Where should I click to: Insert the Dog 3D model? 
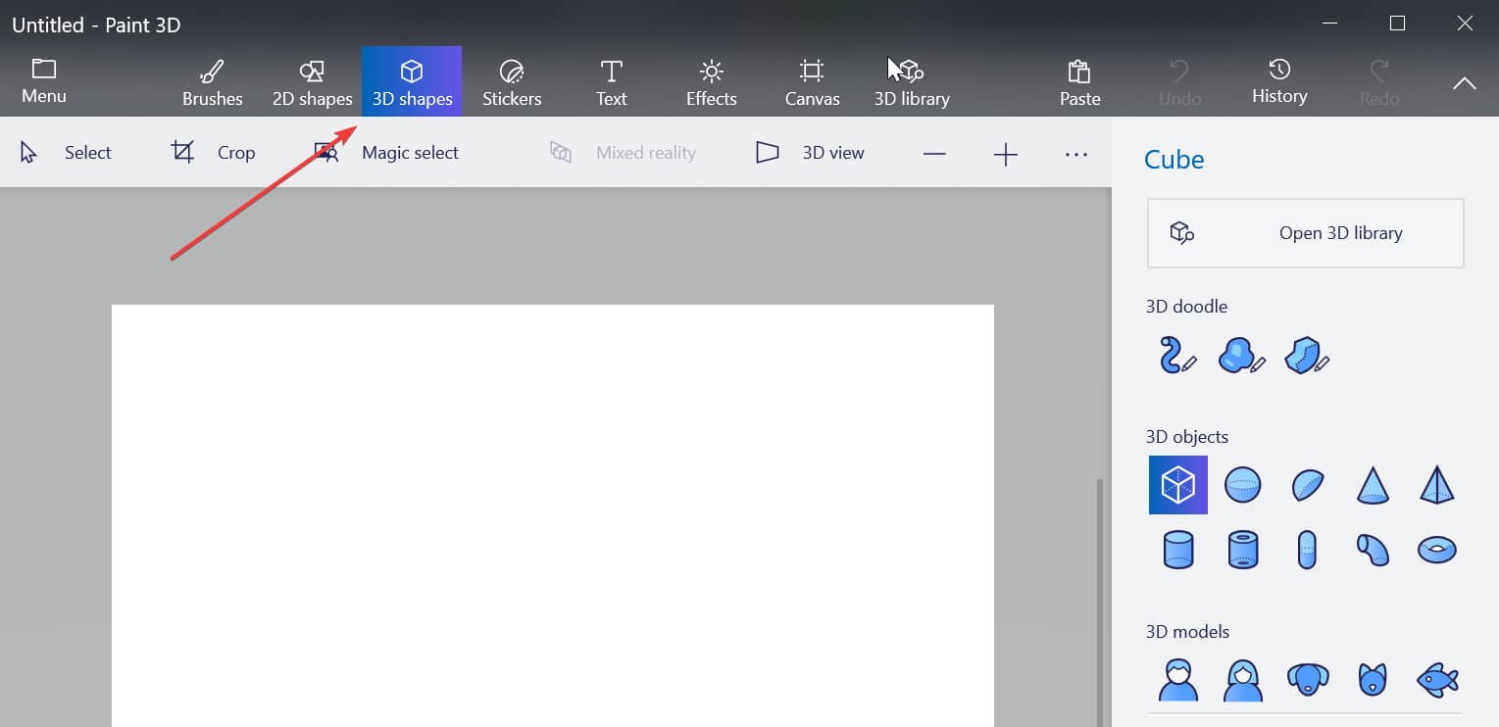(1308, 679)
